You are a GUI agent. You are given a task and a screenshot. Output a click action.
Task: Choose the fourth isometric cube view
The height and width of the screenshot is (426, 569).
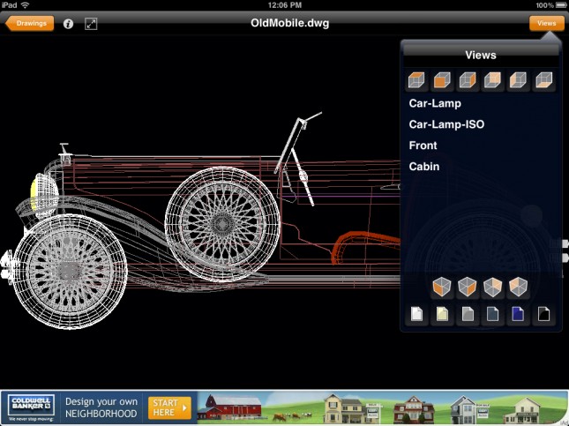tap(519, 288)
